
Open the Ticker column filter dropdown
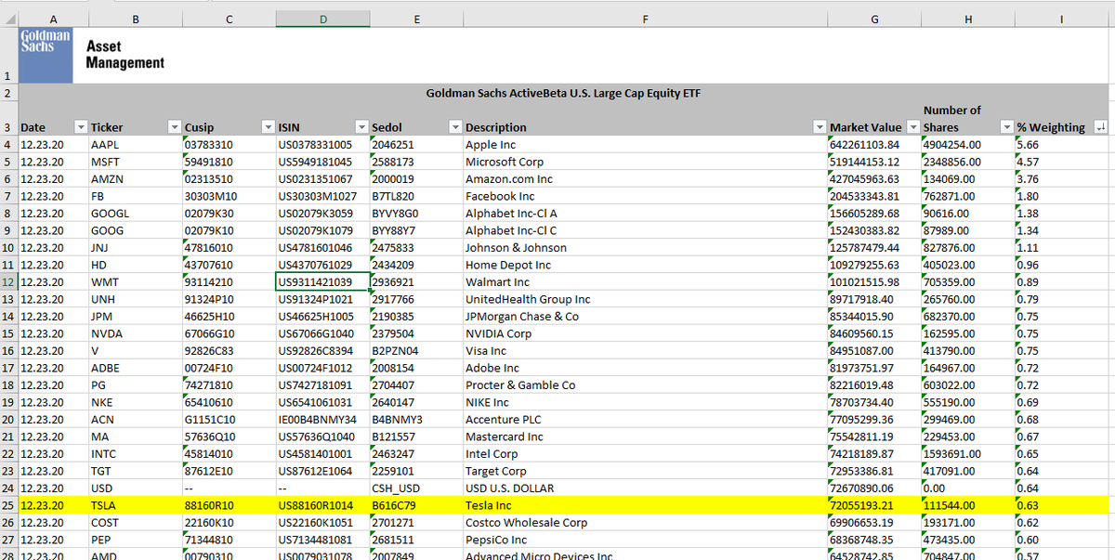click(x=174, y=127)
